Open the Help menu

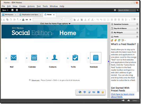(x=62, y=6)
